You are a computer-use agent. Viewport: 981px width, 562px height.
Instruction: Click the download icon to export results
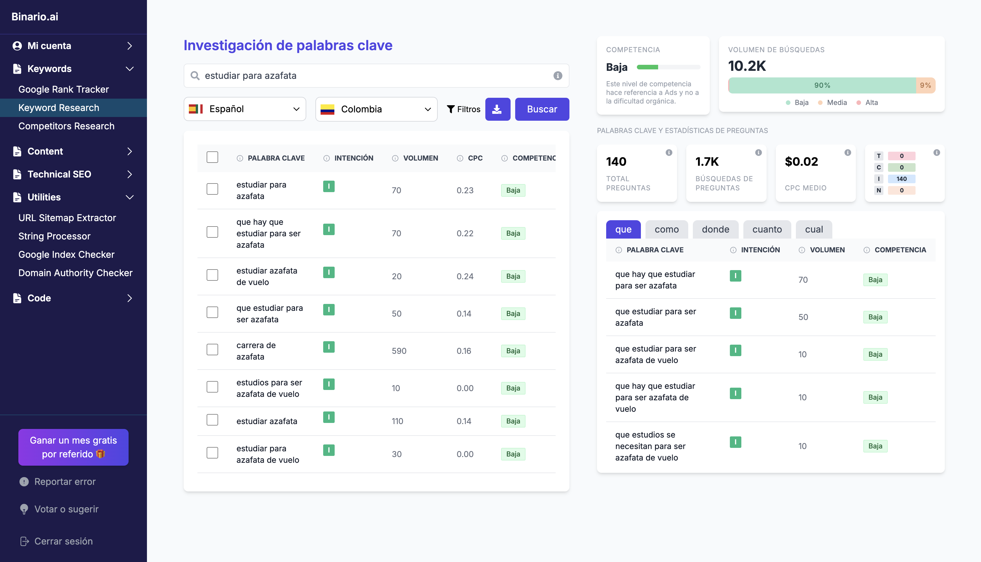(497, 108)
